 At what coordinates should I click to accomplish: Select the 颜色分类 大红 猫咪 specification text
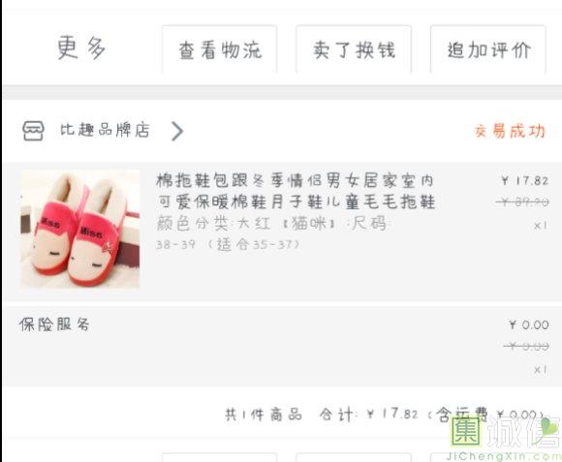272,224
